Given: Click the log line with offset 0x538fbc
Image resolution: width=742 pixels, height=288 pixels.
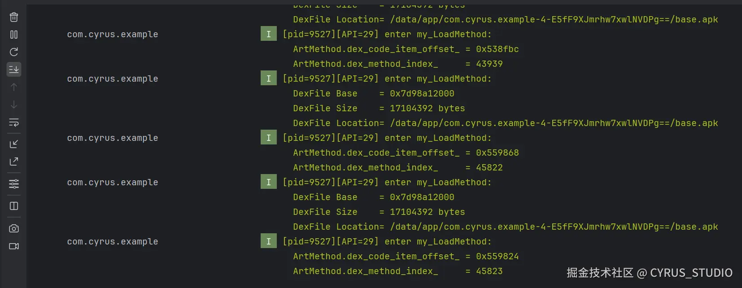Looking at the screenshot, I should coord(406,49).
